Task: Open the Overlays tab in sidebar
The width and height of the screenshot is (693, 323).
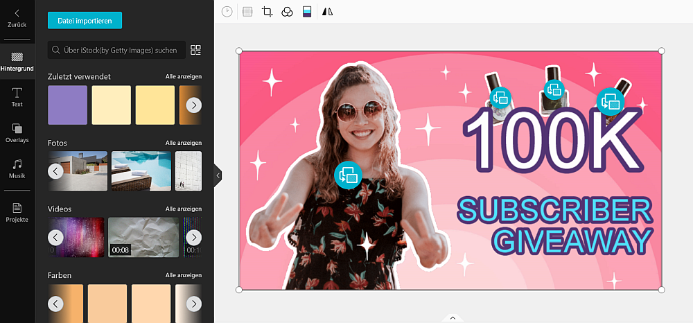Action: click(17, 133)
